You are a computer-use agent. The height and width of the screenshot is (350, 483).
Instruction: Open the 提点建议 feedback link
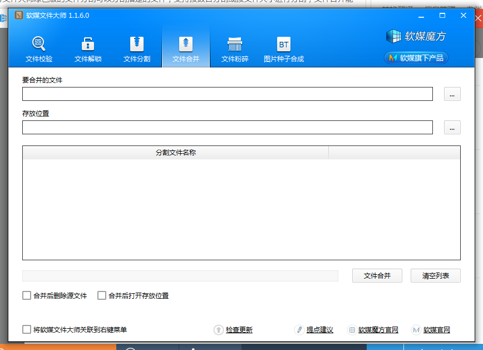[319, 330]
